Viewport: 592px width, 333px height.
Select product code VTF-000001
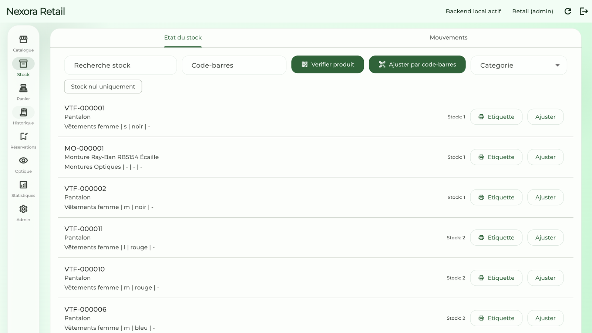pos(85,108)
